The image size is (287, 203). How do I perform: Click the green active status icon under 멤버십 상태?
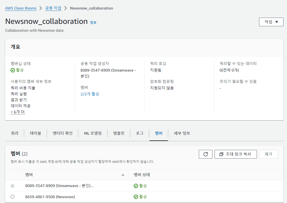13,70
